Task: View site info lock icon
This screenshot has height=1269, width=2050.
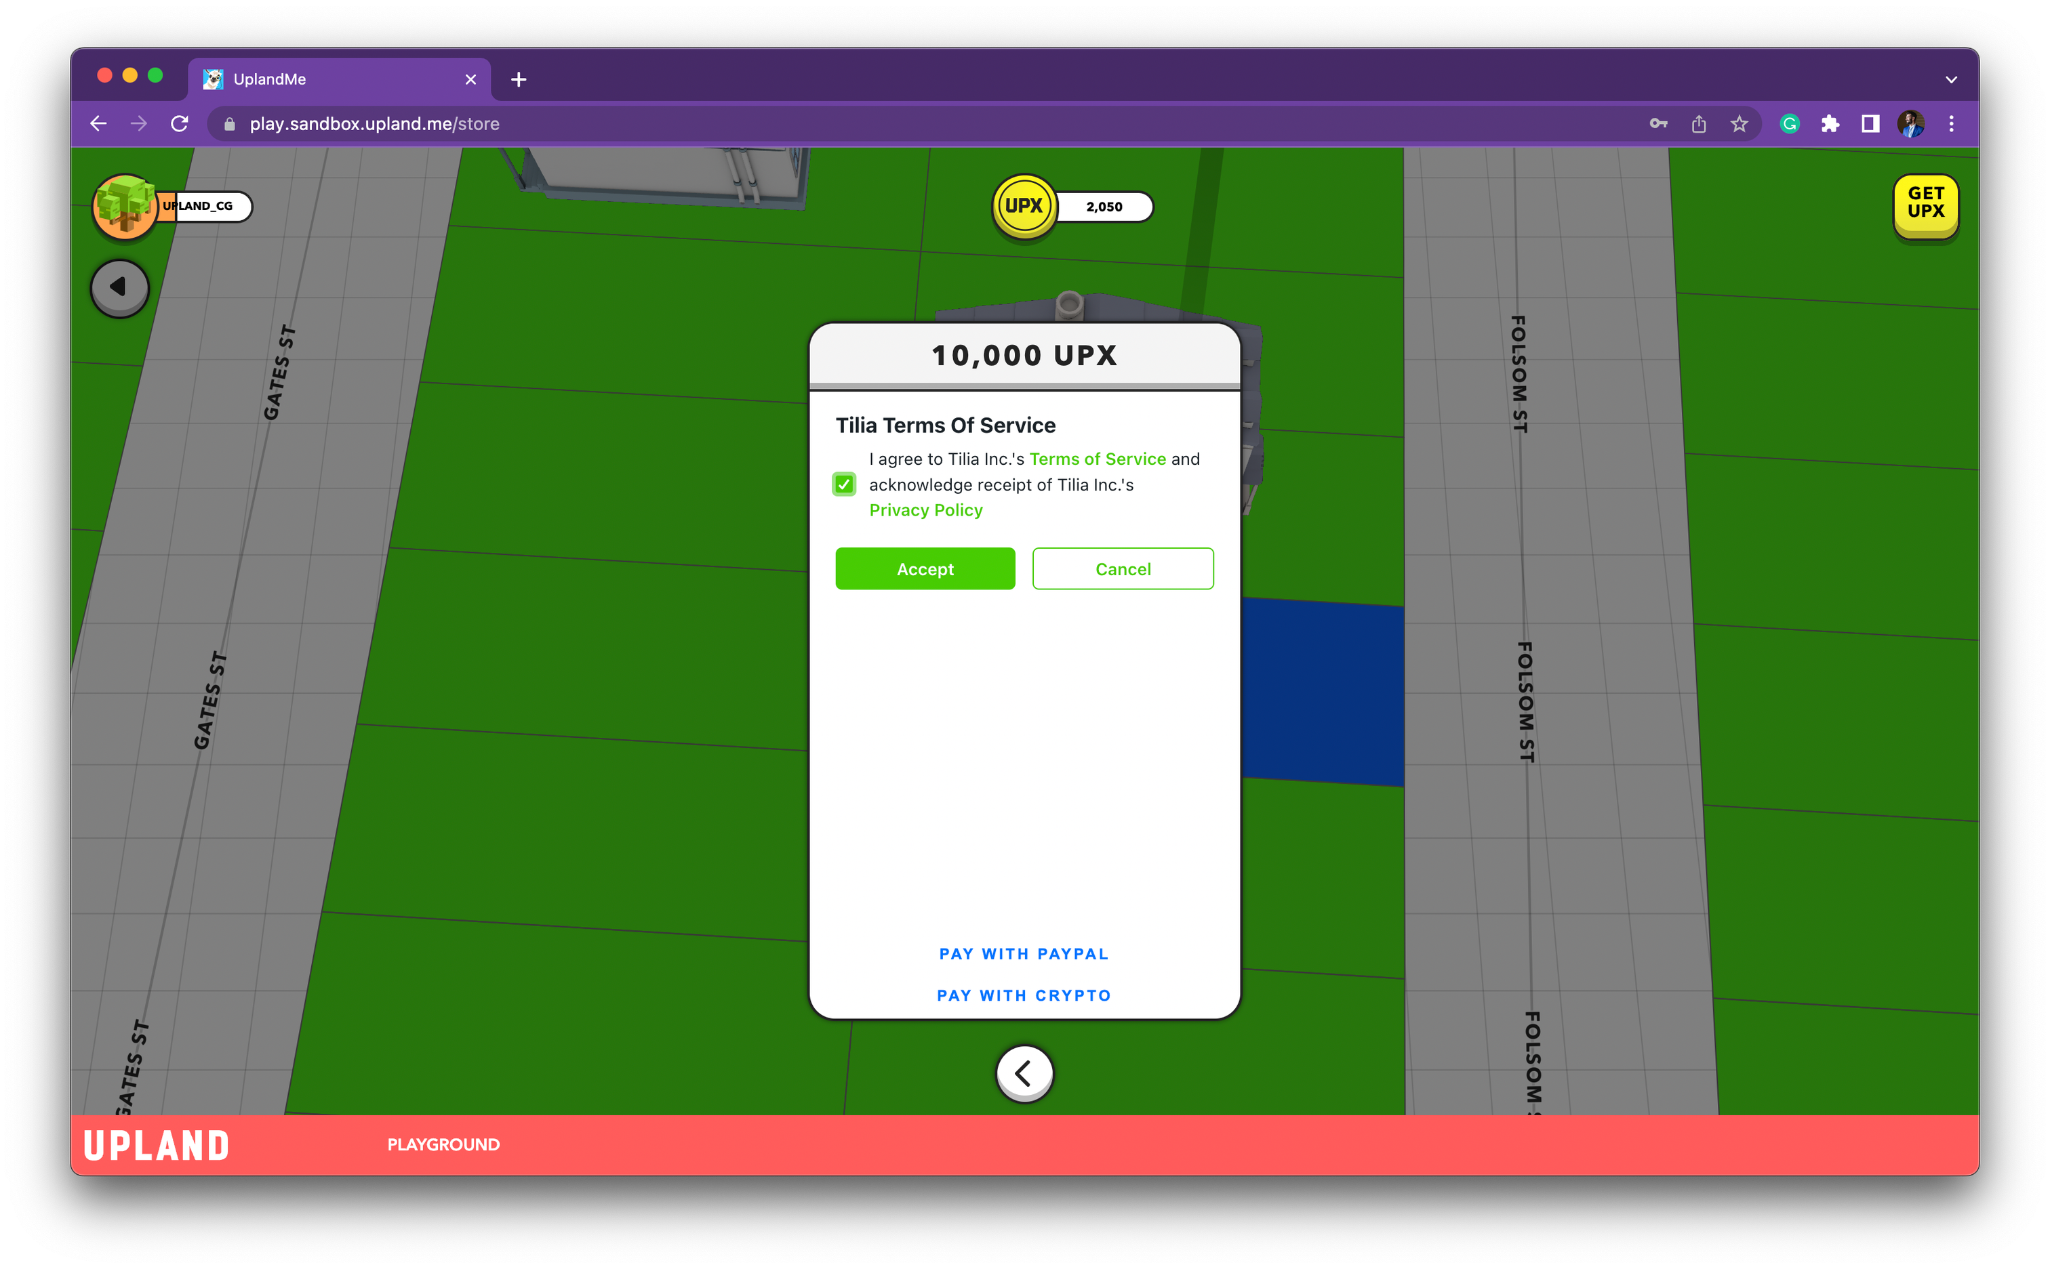Action: click(x=229, y=124)
